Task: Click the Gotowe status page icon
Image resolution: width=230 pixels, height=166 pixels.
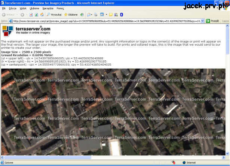Action: (2, 163)
